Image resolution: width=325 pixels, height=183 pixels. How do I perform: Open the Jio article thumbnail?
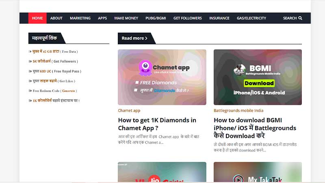point(162,172)
